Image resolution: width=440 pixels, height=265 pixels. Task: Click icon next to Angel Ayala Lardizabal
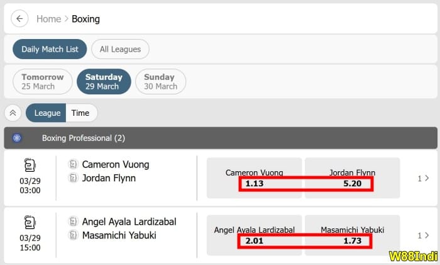[73, 222]
